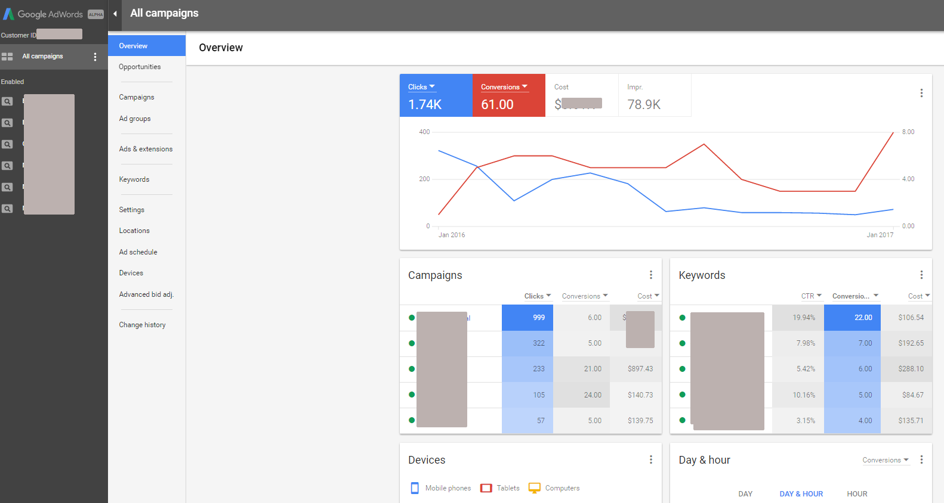Screen dimensions: 944x503
Task: Open the Cost column dropdown in Keywords card
Action: (x=919, y=296)
